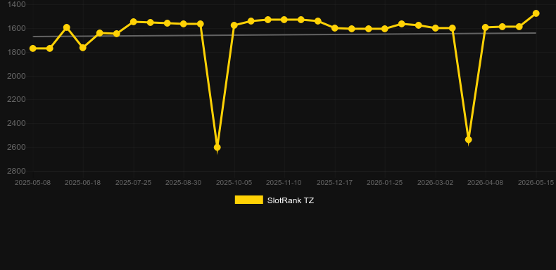Click the x-axis date 2025-12-17
This screenshot has height=270, width=556.
(x=335, y=183)
